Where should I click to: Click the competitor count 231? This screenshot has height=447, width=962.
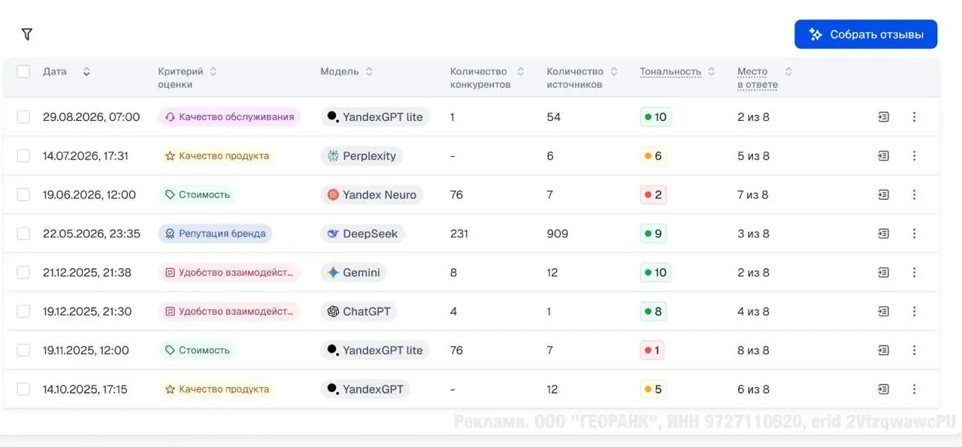(459, 234)
